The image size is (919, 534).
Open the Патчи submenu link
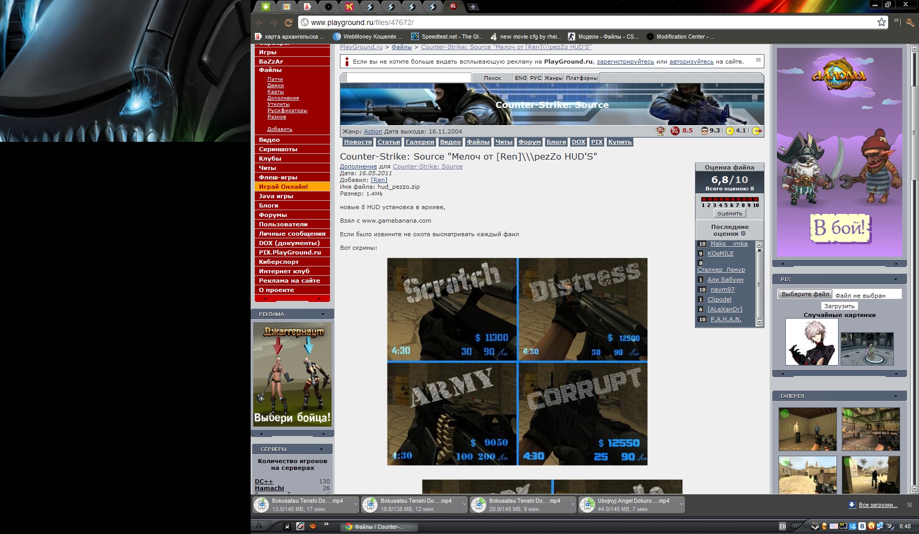pos(275,79)
